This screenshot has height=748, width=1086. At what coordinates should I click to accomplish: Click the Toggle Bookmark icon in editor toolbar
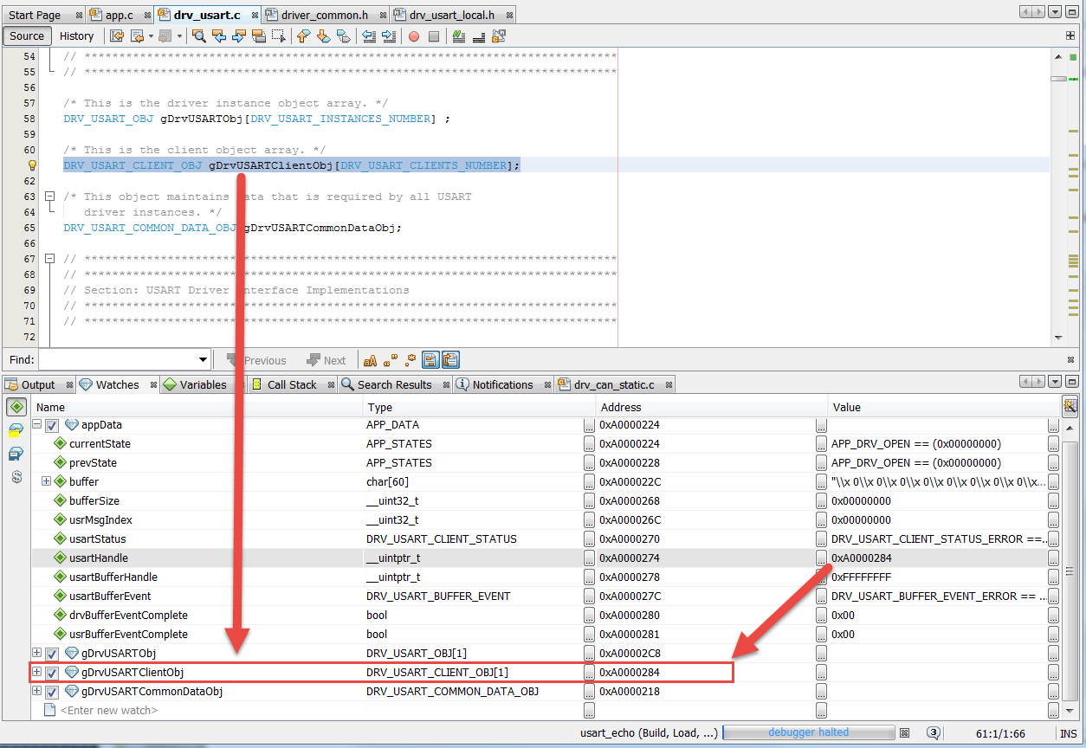pos(344,36)
